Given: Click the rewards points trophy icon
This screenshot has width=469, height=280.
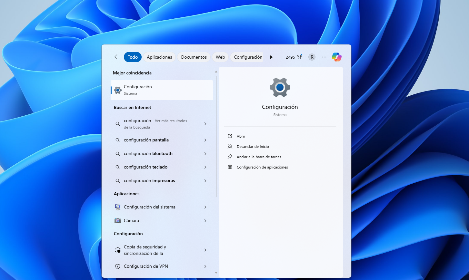Looking at the screenshot, I should click(300, 57).
